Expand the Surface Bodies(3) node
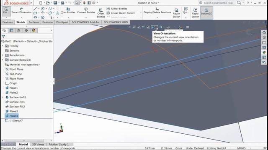 tap(3, 60)
